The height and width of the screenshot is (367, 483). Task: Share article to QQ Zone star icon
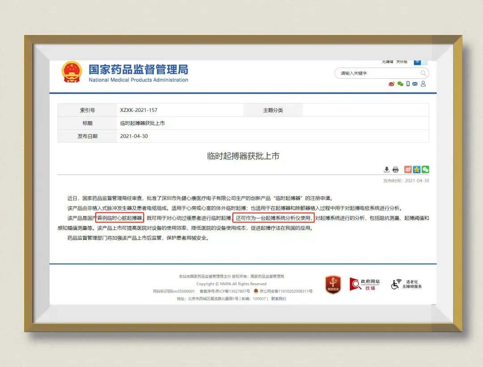pos(417,170)
